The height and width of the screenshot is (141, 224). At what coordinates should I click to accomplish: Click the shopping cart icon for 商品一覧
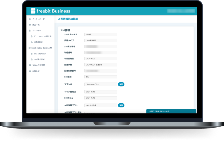(30, 25)
